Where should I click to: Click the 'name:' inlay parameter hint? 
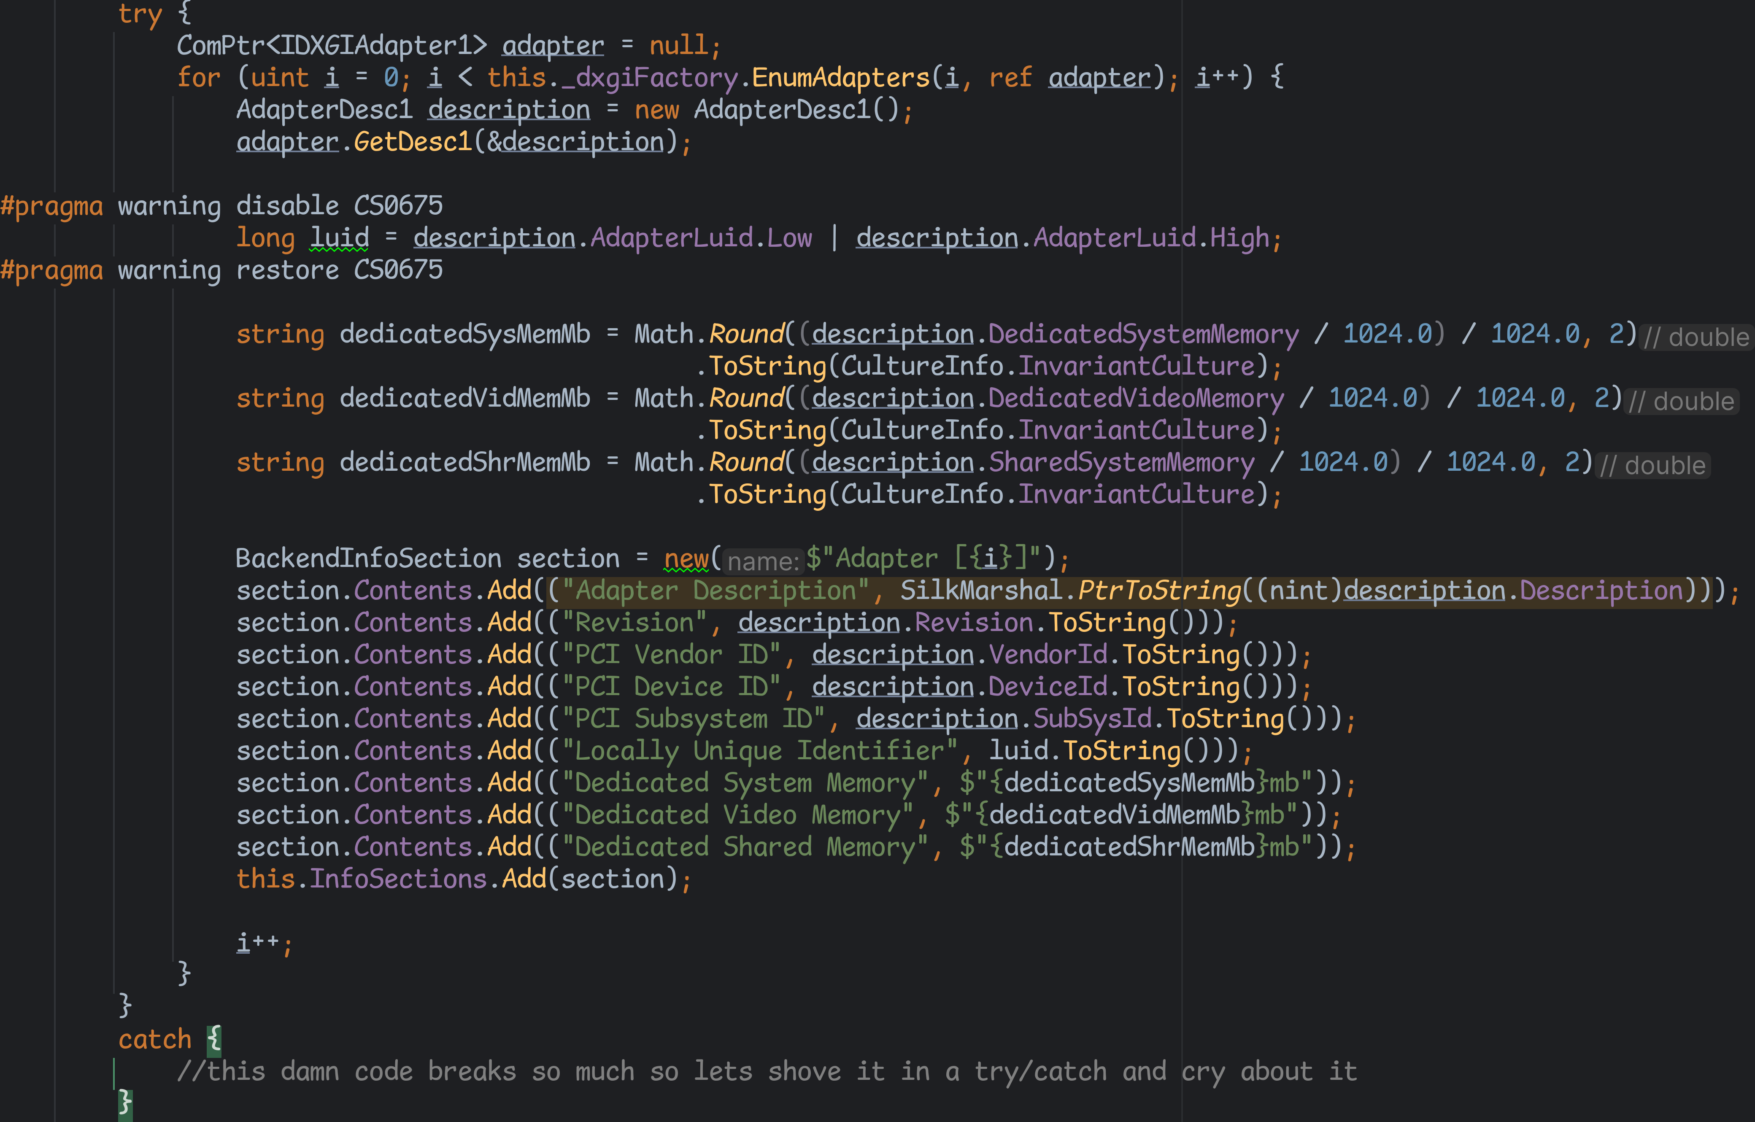coord(763,561)
